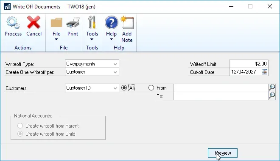Screen dimensions: 280x161
Task: Expand the Writeoff Type dropdown
Action: pos(115,64)
